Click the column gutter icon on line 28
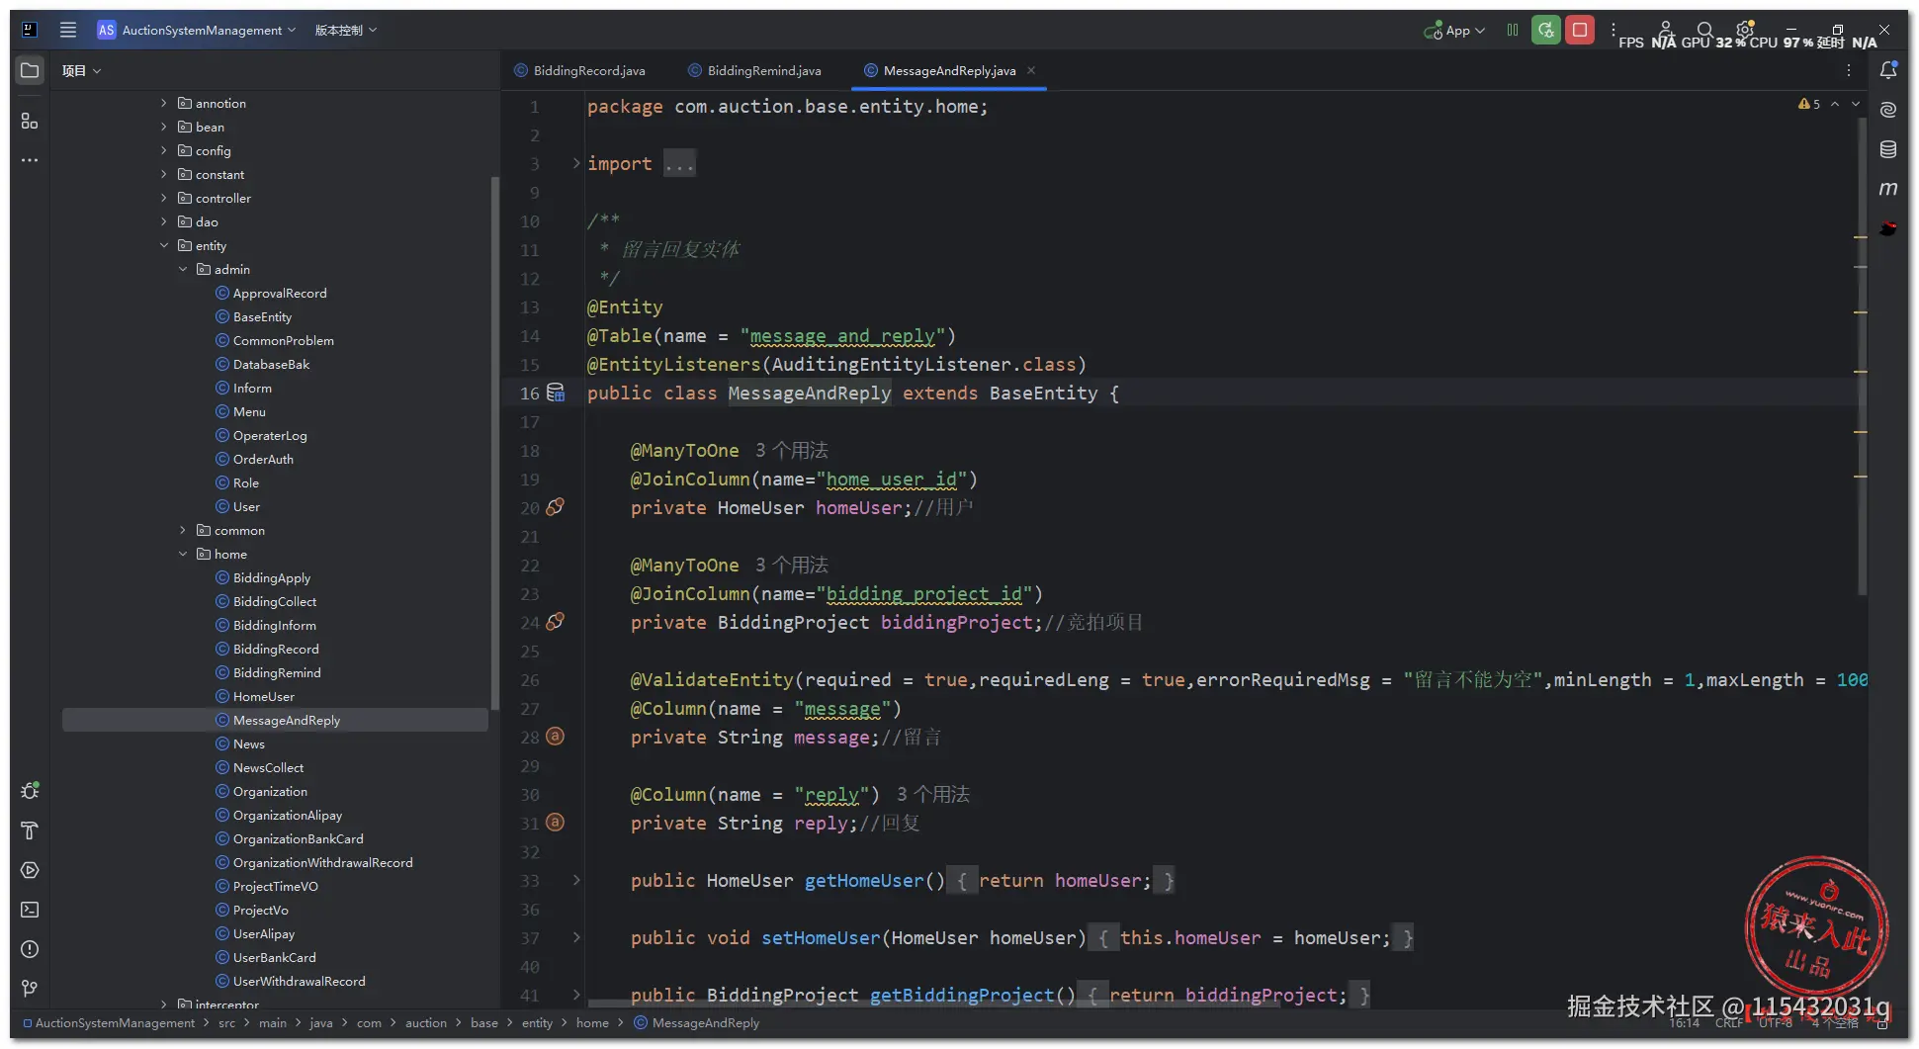The height and width of the screenshot is (1049, 1919). pyautogui.click(x=556, y=736)
